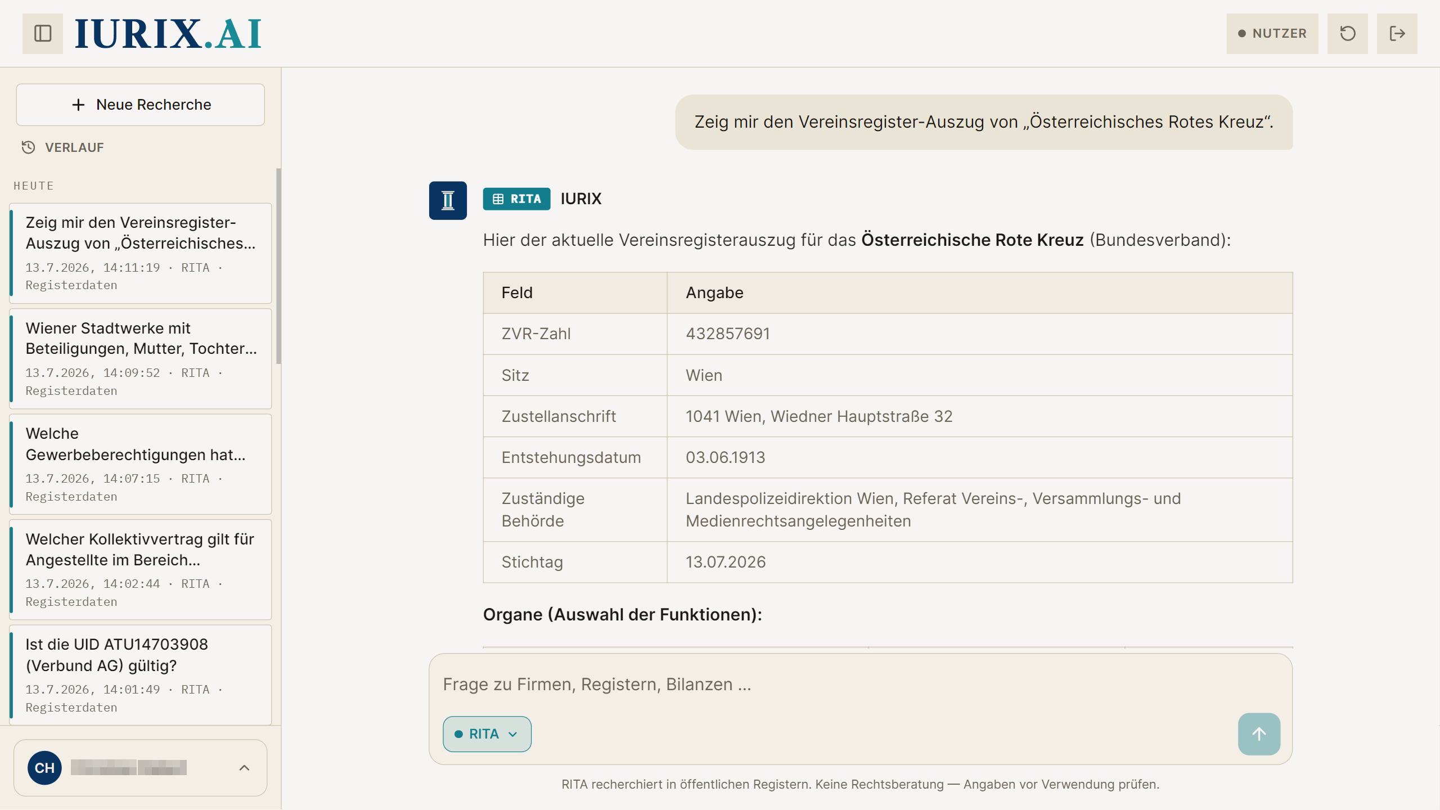The width and height of the screenshot is (1440, 810).
Task: Expand the user account chevron
Action: [x=244, y=768]
